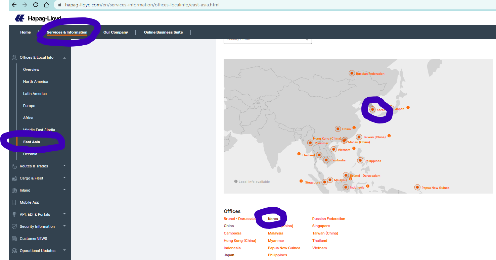496x260 pixels.
Task: Click the Hapag-Lloyd logo
Action: 38,18
